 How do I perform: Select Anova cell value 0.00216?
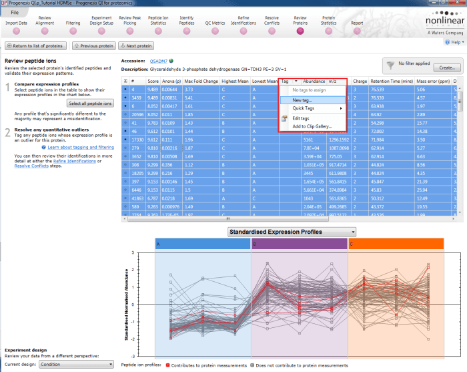pos(171,148)
